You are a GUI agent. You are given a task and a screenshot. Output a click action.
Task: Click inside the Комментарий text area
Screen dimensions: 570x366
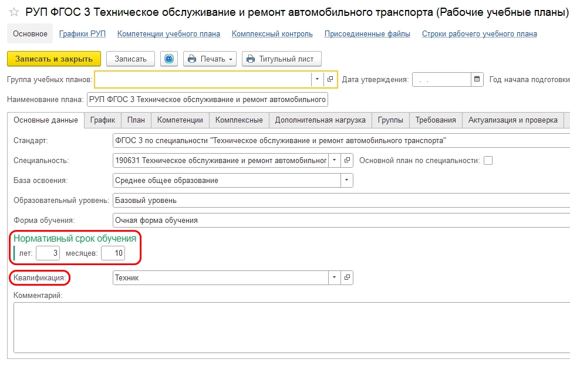pos(292,327)
